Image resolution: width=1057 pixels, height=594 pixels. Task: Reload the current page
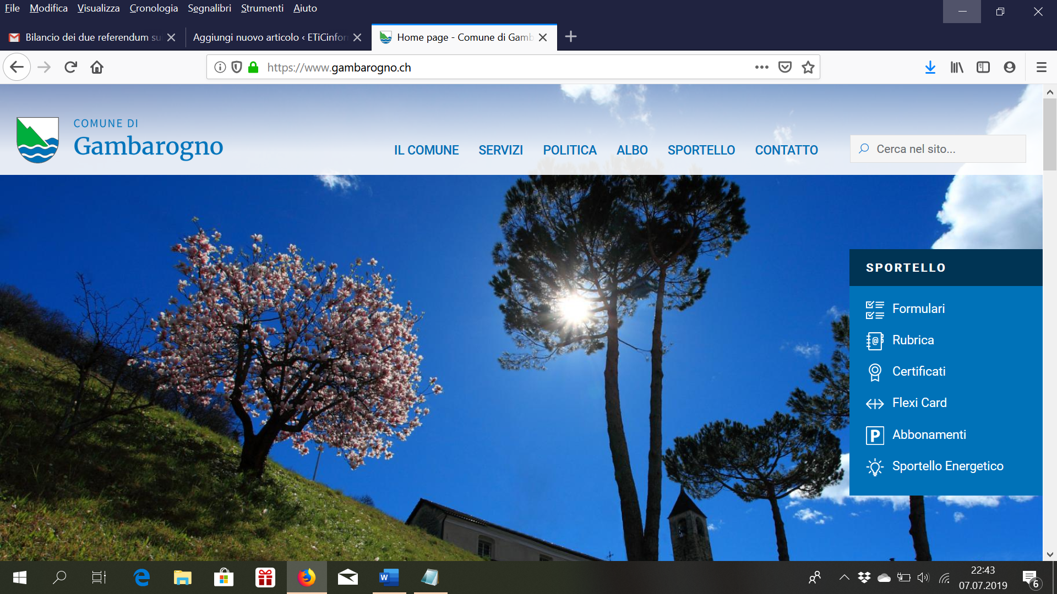click(70, 67)
